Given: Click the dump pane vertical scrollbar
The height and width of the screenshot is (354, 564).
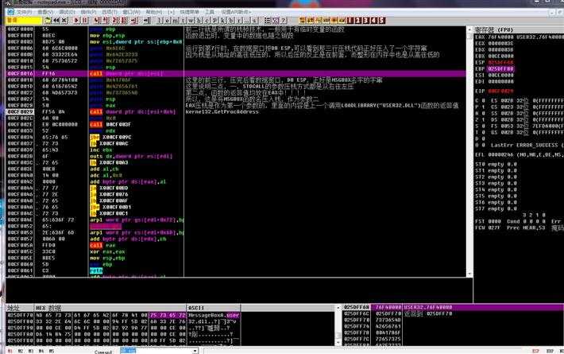Looking at the screenshot, I should tap(338, 325).
